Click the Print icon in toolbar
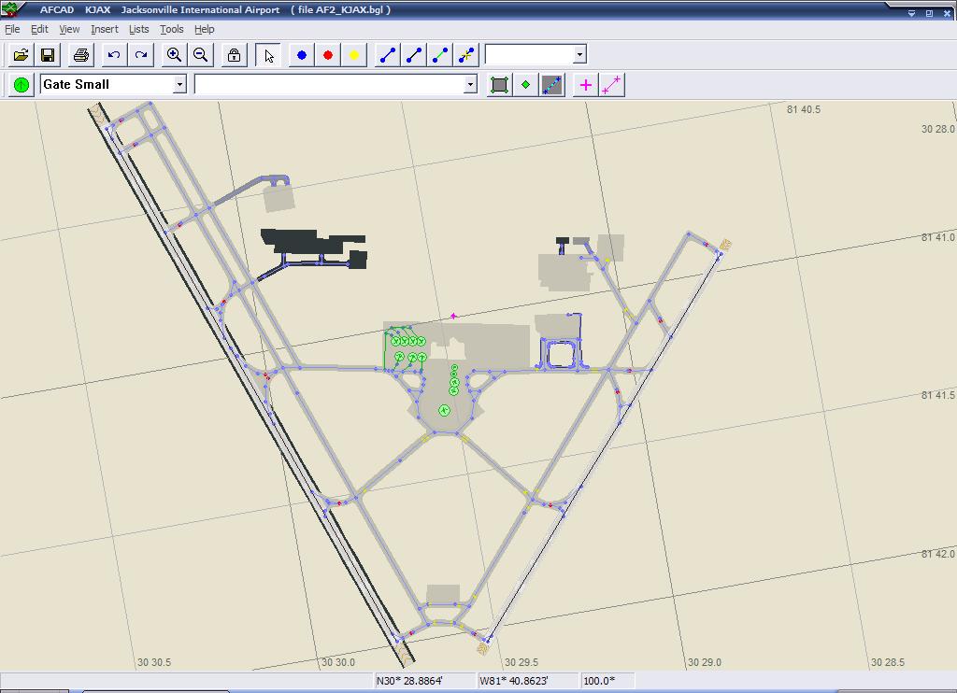Viewport: 957px width, 693px height. coord(81,55)
